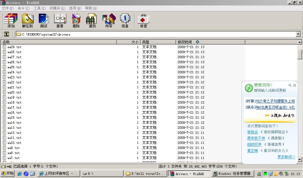Viewport: 303px width, 178px height.
Task: Click the 文本文档 type cell of aa23.txt
Action: tap(149, 77)
